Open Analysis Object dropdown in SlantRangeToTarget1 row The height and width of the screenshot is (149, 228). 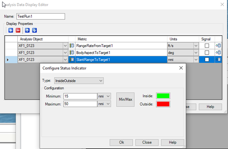pyautogui.click(x=65, y=59)
